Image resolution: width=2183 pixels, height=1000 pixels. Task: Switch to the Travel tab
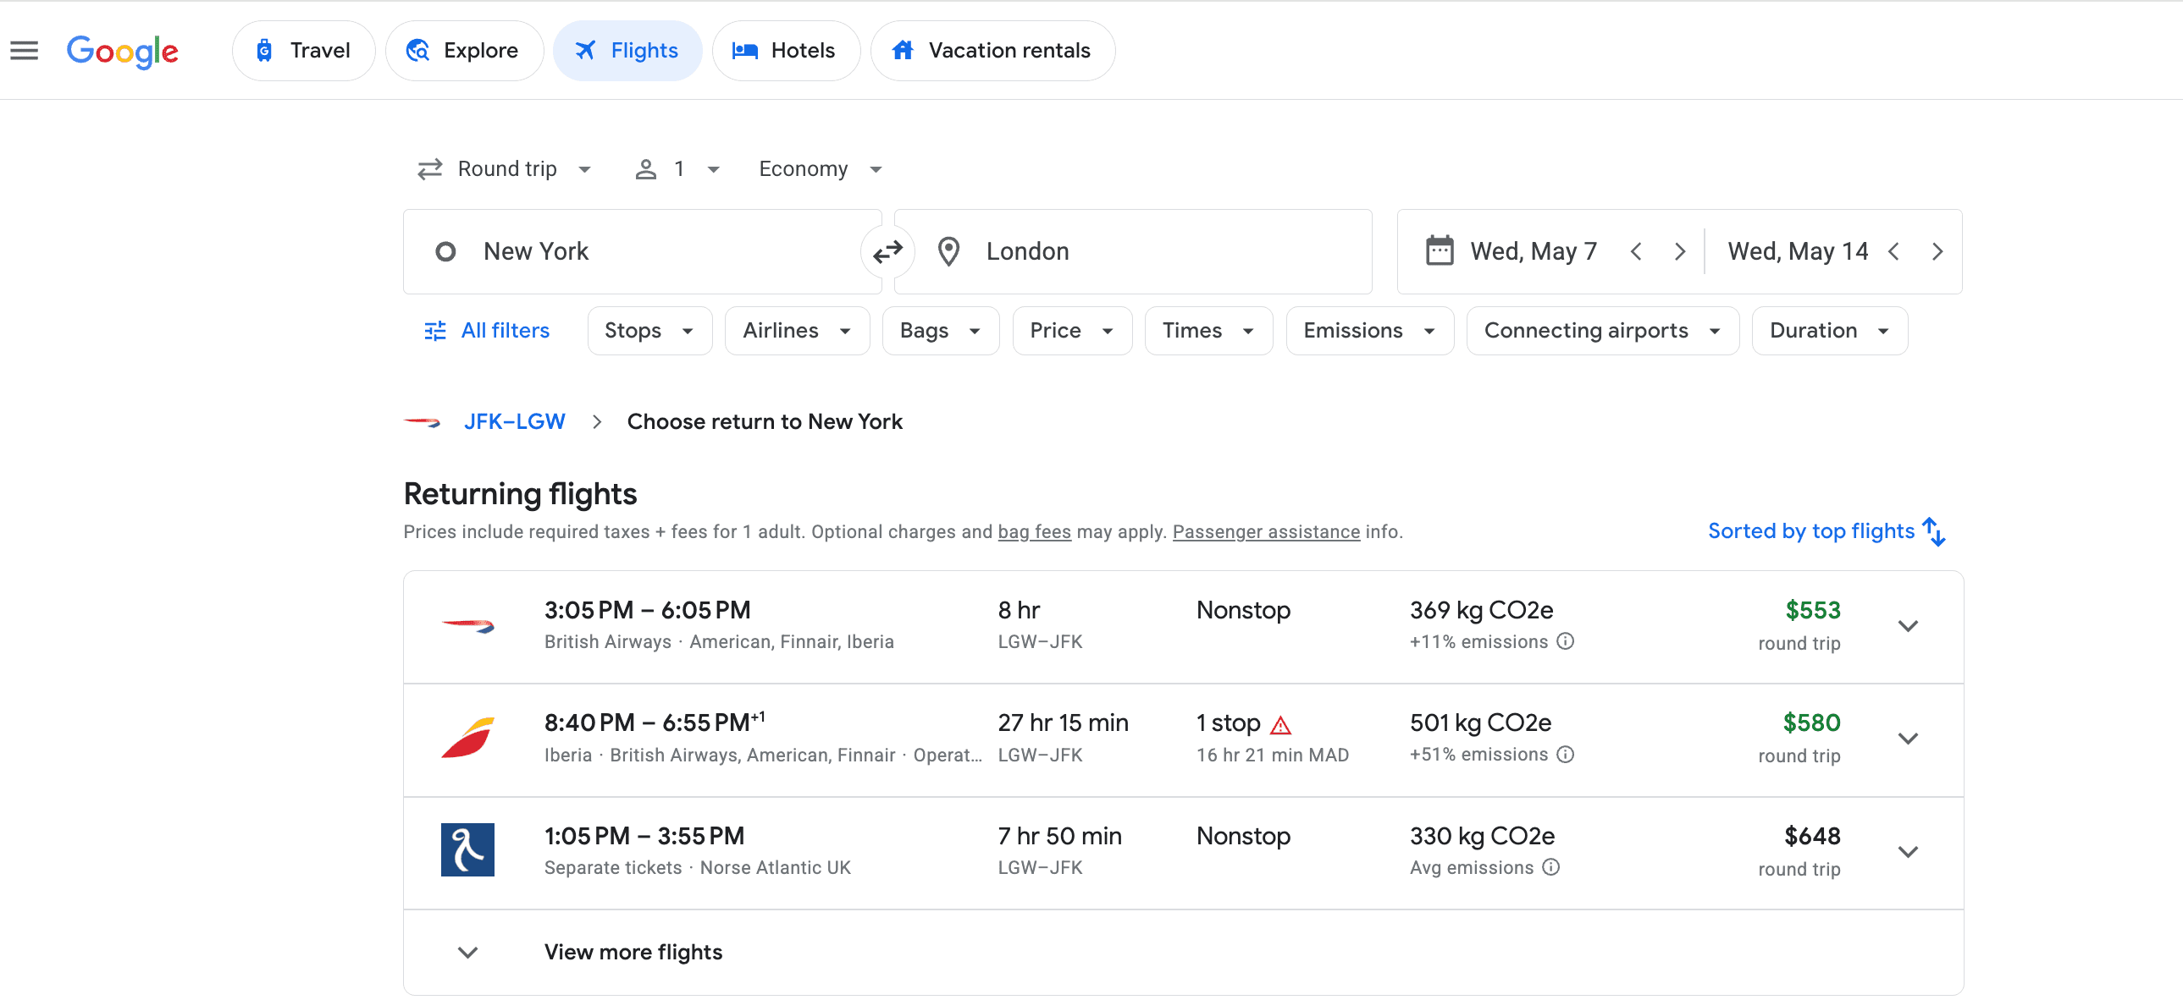(303, 51)
